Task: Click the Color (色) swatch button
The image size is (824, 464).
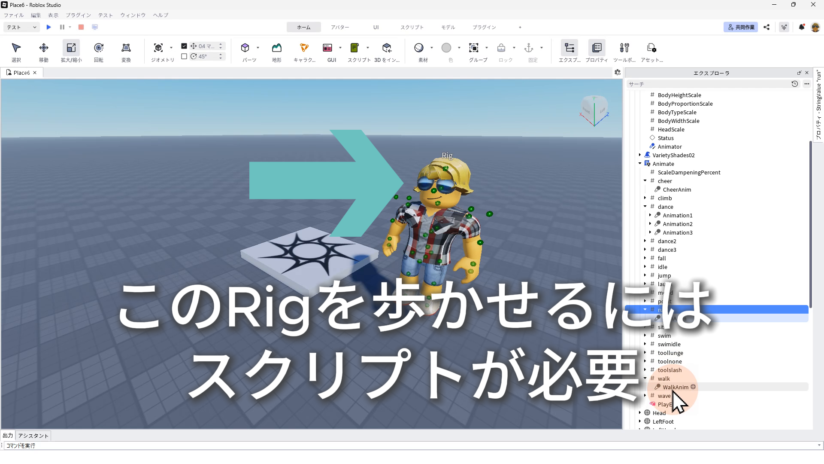Action: pyautogui.click(x=446, y=48)
